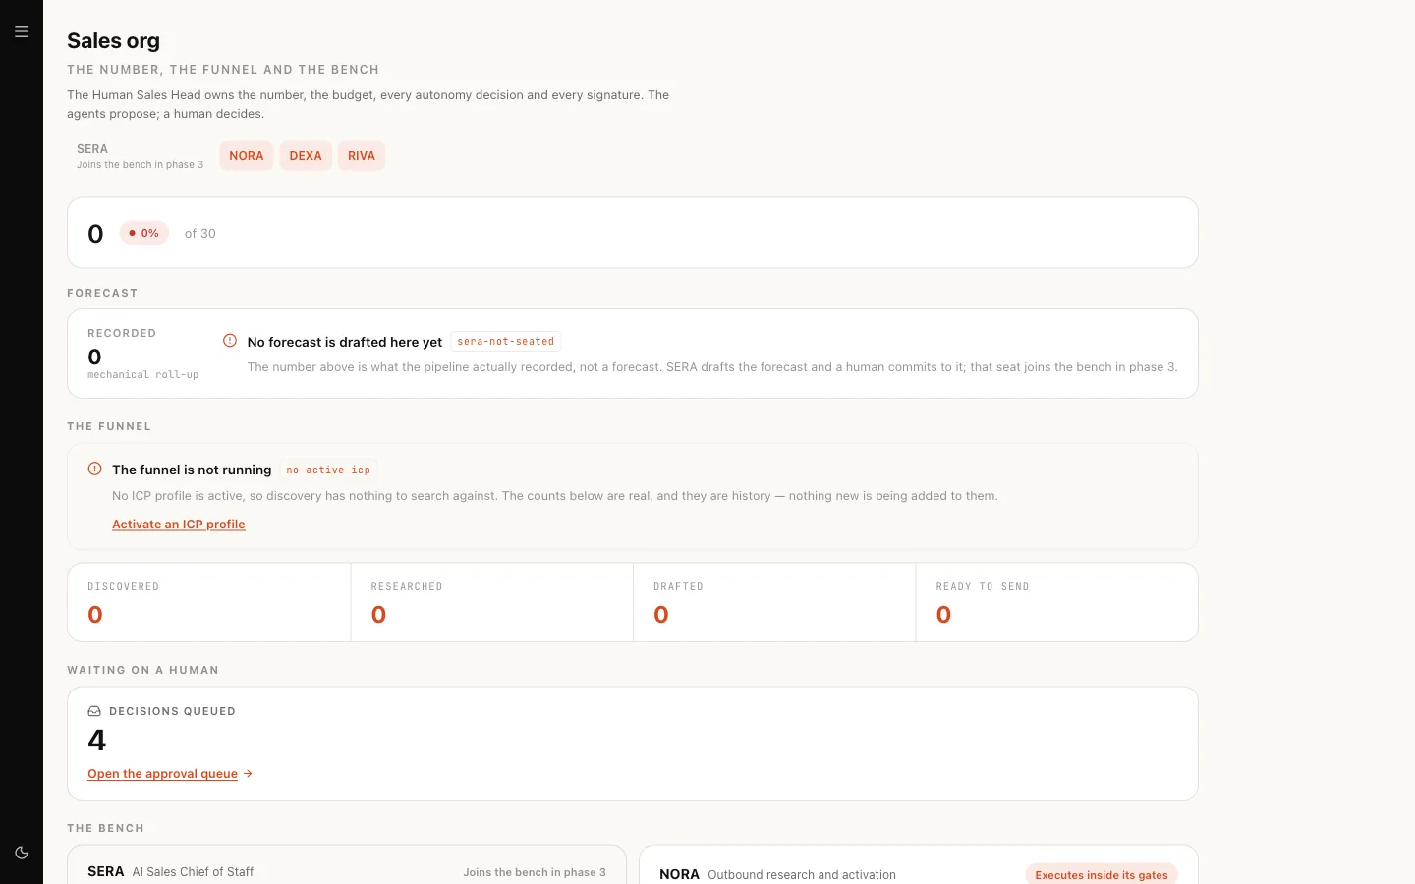Click the mechanical roll-up caption
This screenshot has width=1415, height=884.
[143, 375]
